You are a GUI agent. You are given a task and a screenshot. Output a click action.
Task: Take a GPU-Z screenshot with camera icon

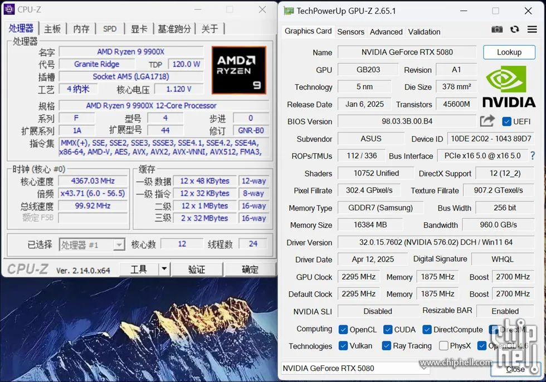point(497,30)
